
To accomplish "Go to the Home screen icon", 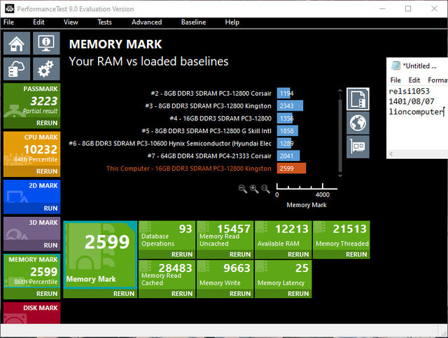I will click(17, 44).
